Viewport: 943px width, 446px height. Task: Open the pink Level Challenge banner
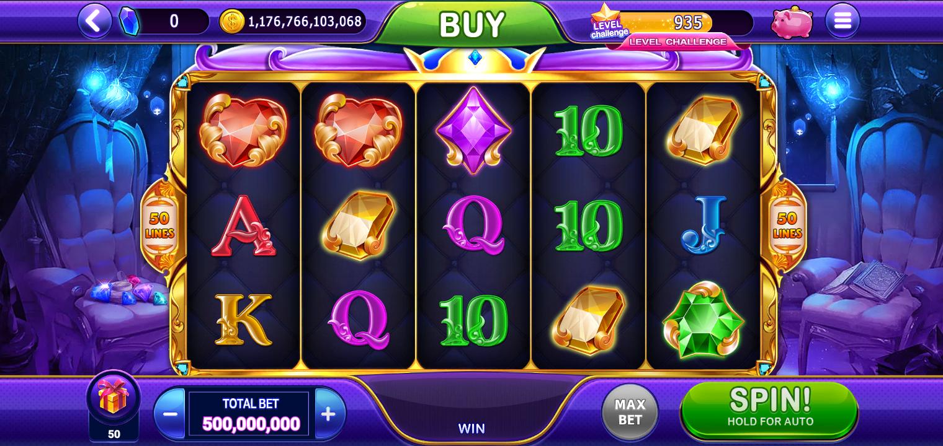tap(677, 42)
